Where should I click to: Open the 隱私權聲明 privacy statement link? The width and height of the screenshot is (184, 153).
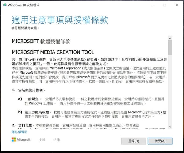tap(20, 132)
